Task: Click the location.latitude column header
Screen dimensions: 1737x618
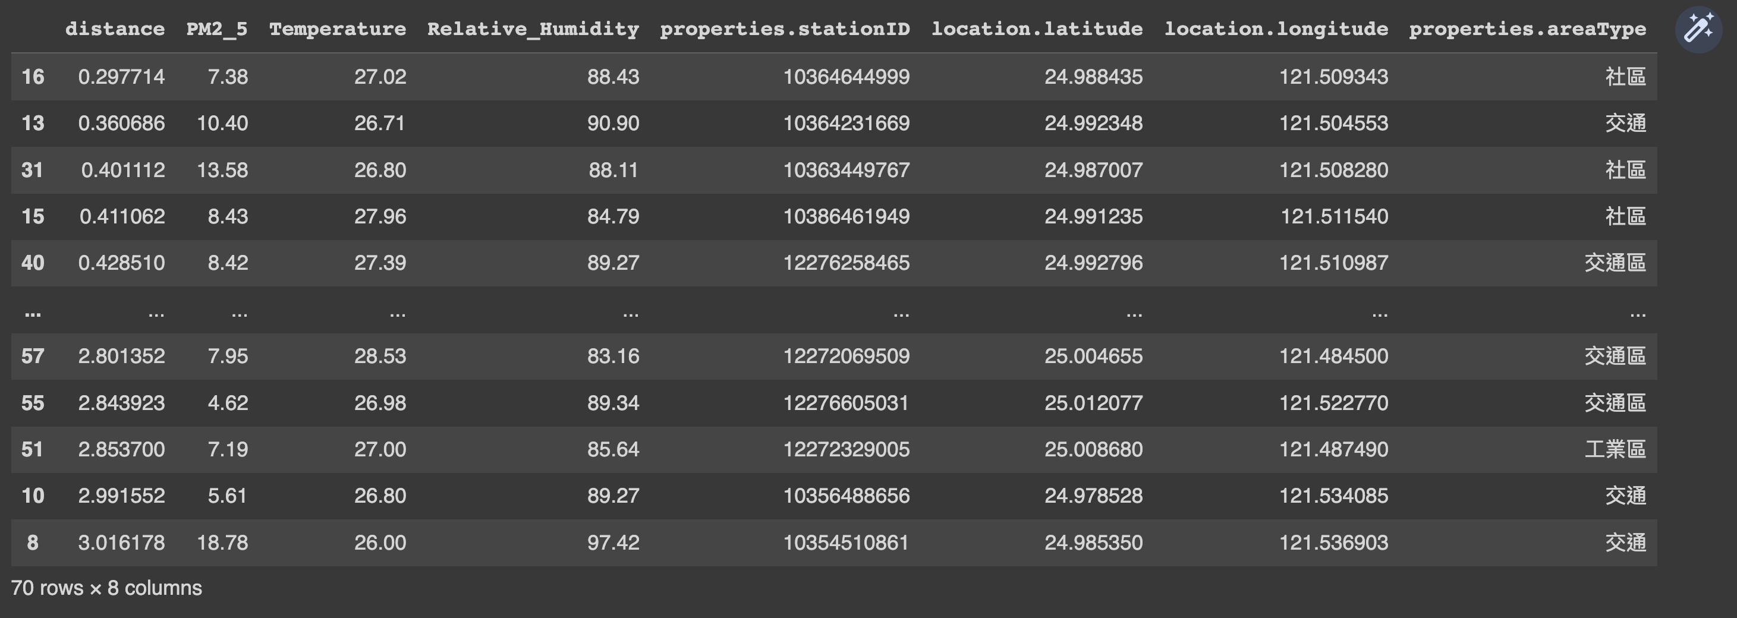Action: [x=1036, y=29]
